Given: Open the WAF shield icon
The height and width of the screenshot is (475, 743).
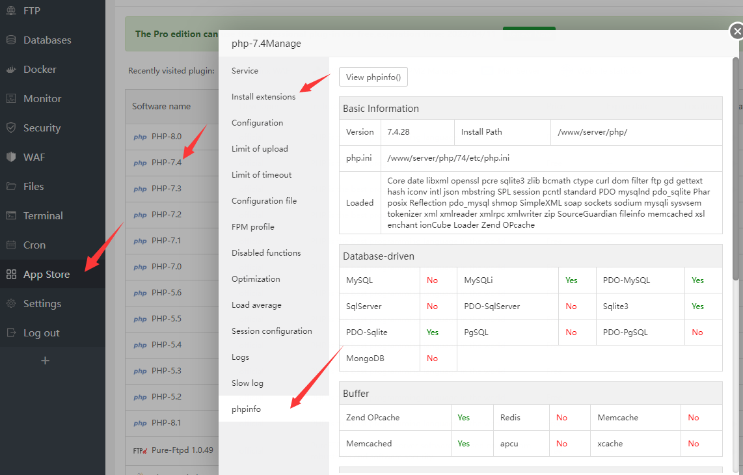Looking at the screenshot, I should click(11, 157).
